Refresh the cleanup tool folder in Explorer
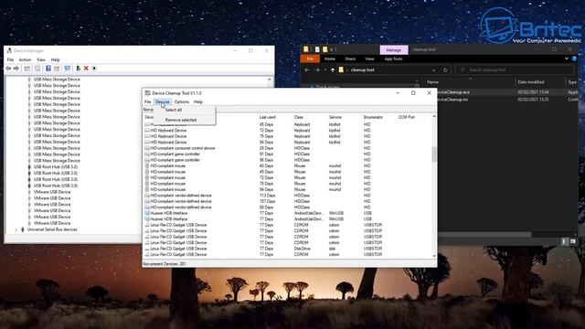 [x=445, y=70]
